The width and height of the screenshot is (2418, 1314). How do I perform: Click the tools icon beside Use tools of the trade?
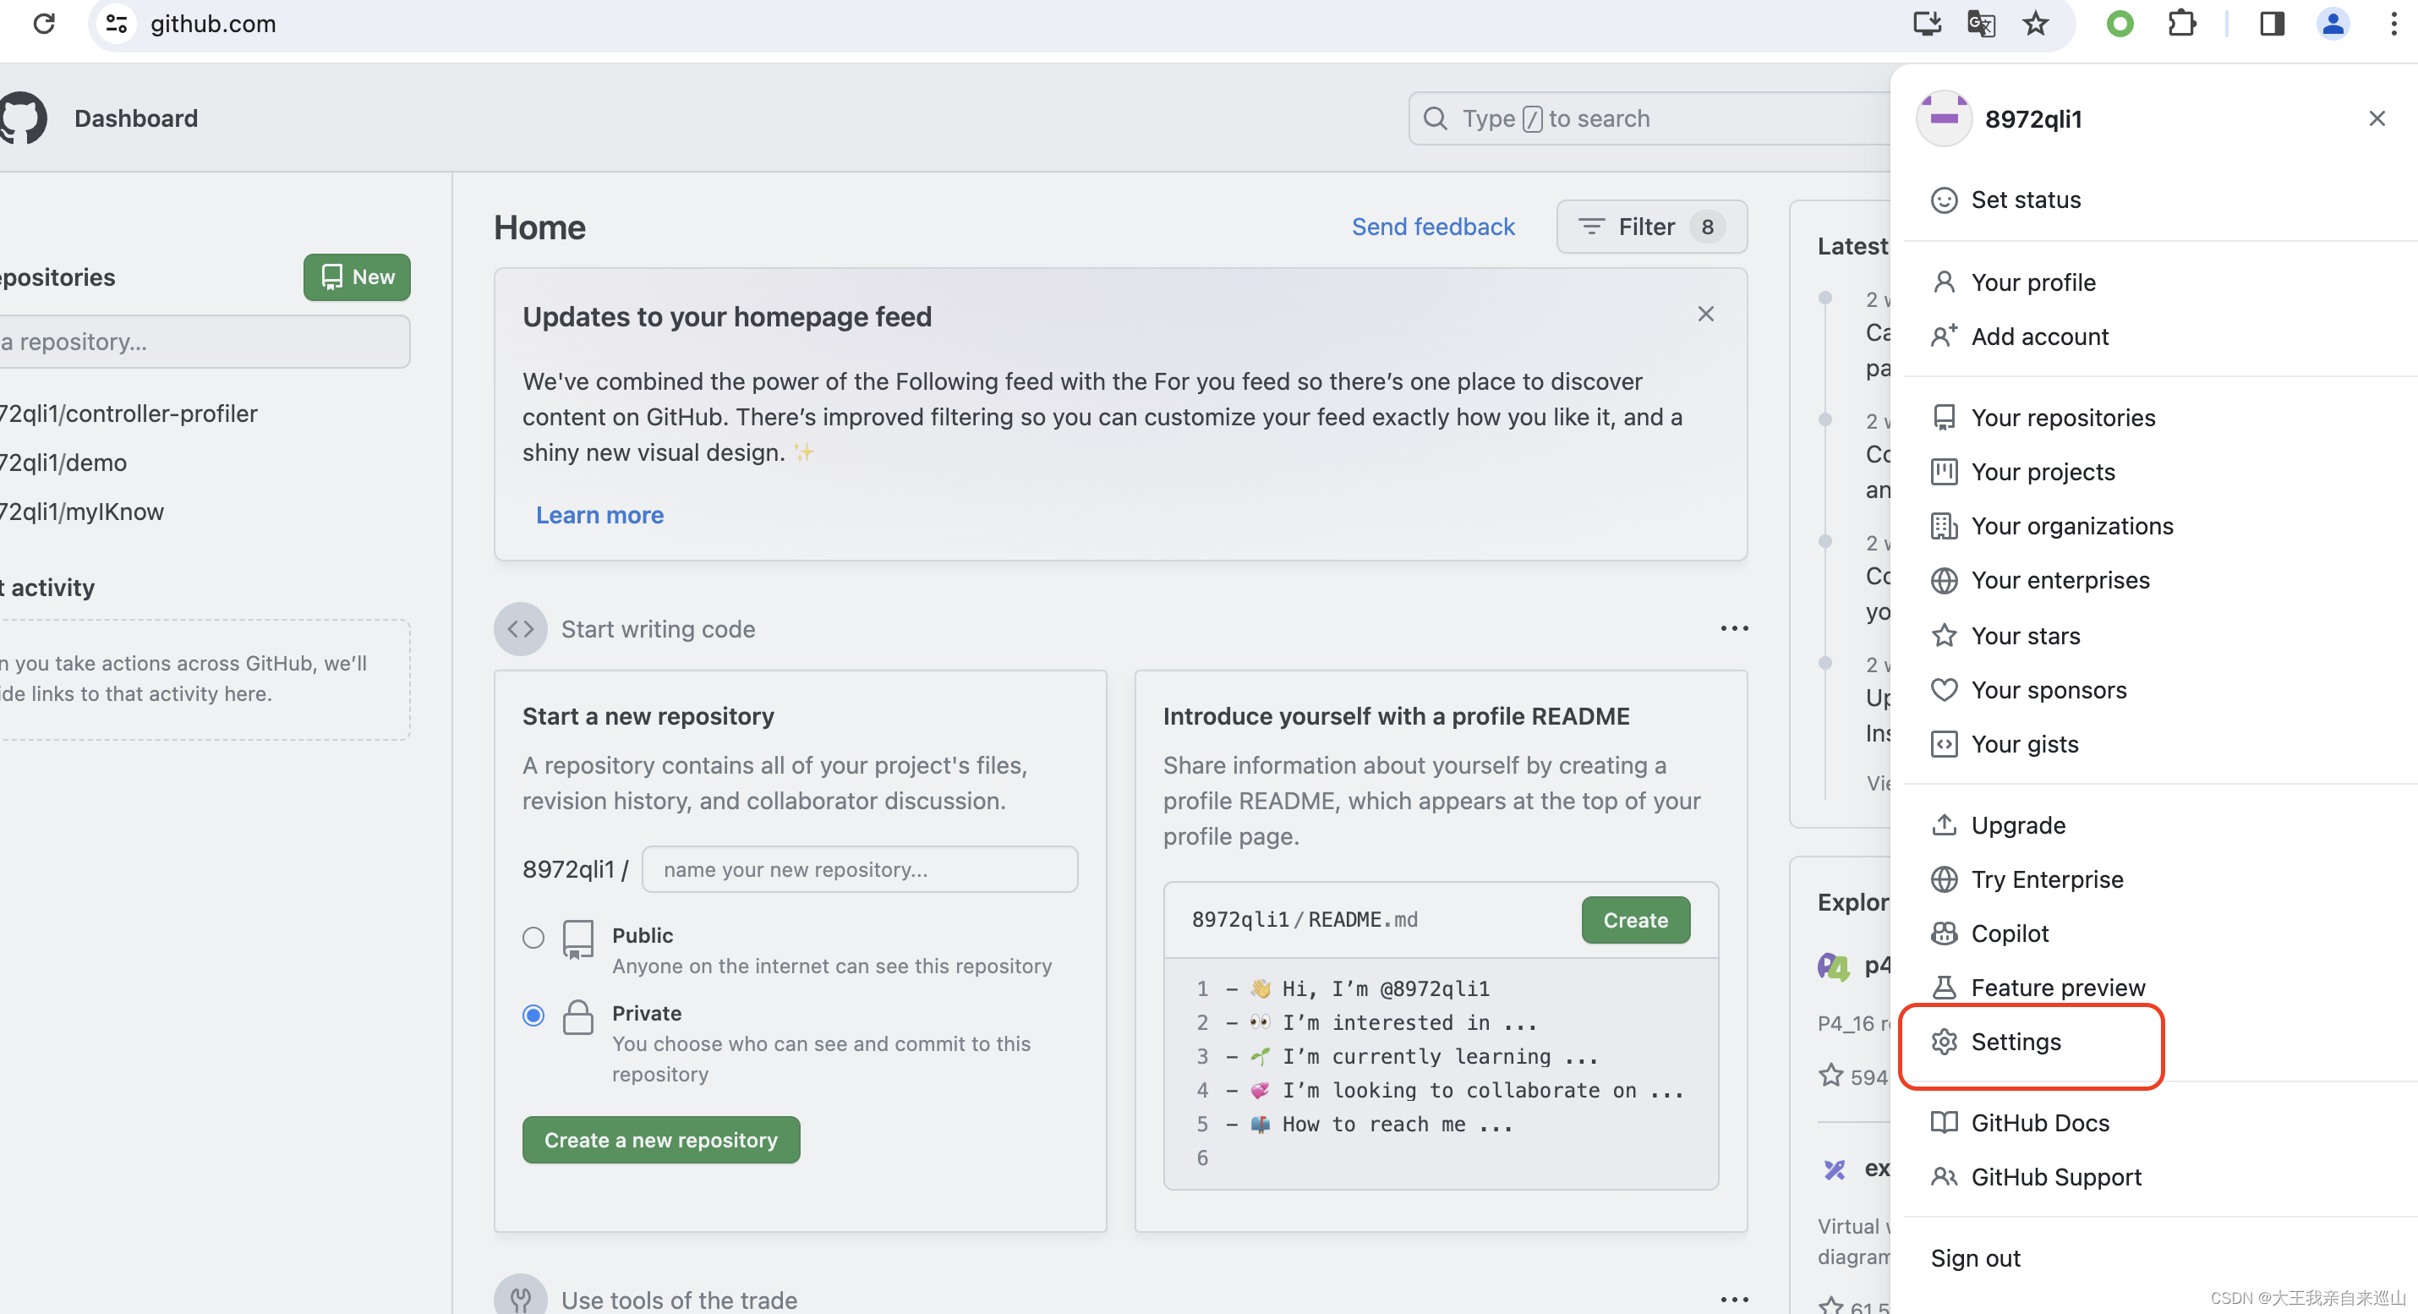[521, 1297]
